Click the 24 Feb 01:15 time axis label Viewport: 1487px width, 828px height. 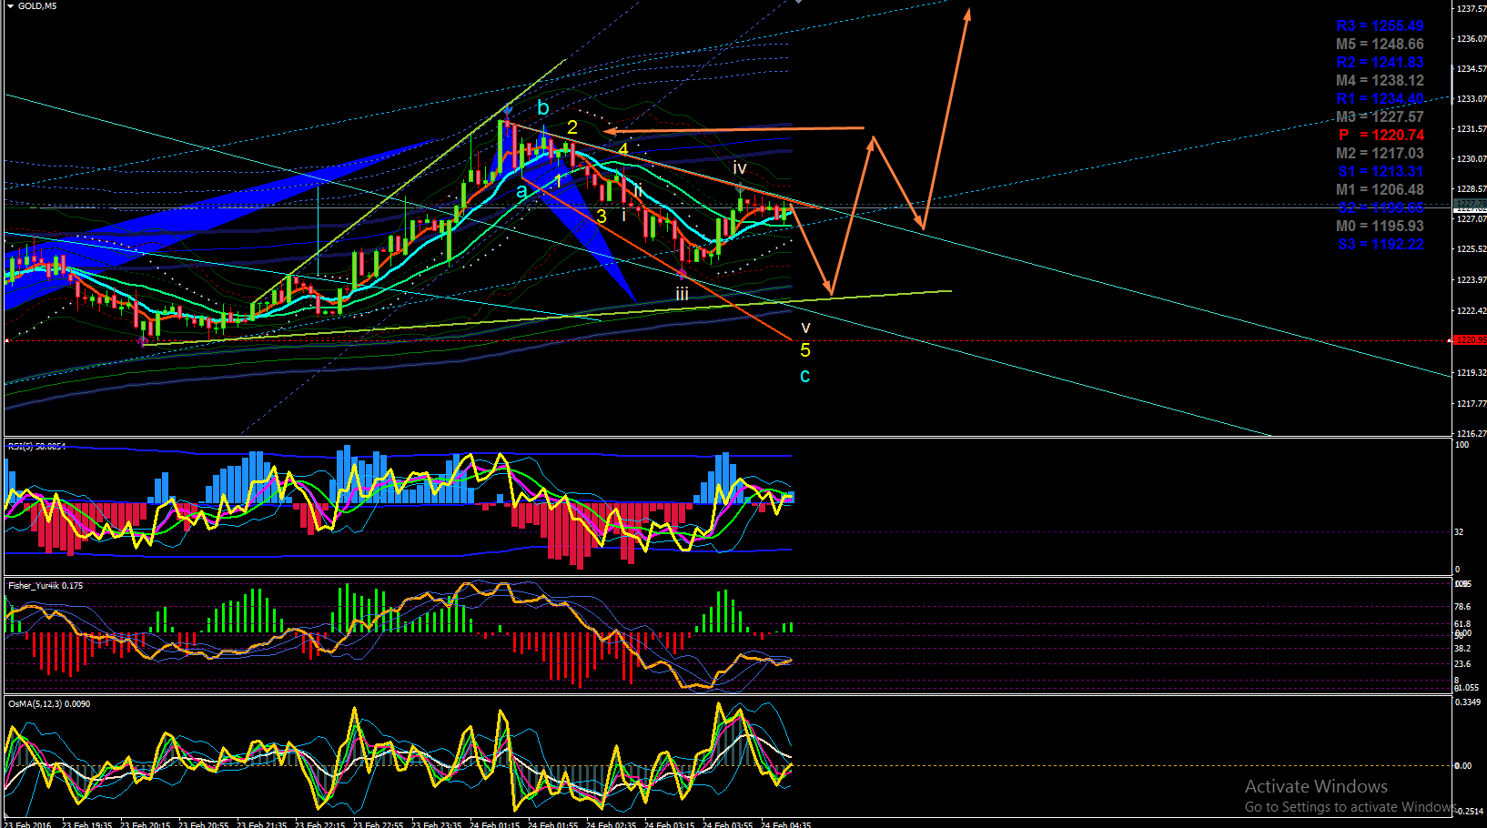(495, 824)
